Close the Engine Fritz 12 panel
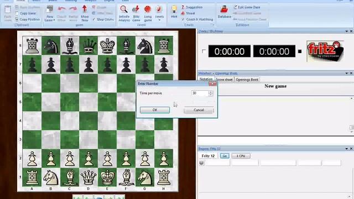 (x=351, y=149)
